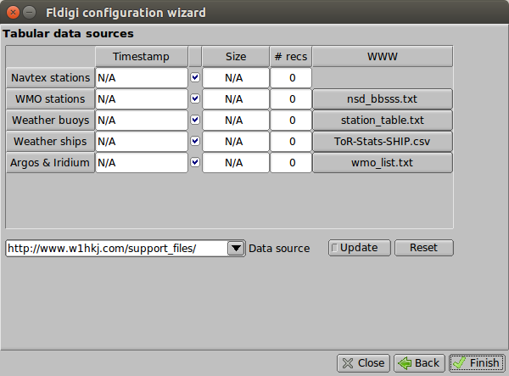This screenshot has height=376, width=509.
Task: Click inside the data source URL field
Action: pyautogui.click(x=115, y=249)
